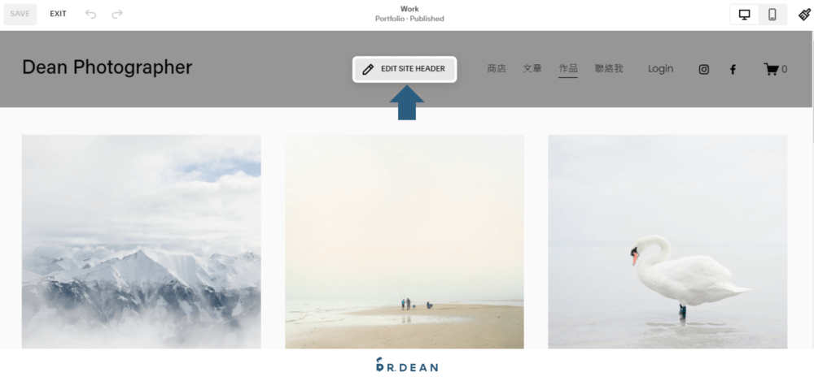Open the Instagram social icon
The width and height of the screenshot is (814, 381).
click(x=704, y=69)
